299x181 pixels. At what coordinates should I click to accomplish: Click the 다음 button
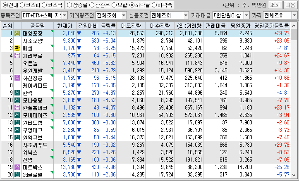point(290,5)
